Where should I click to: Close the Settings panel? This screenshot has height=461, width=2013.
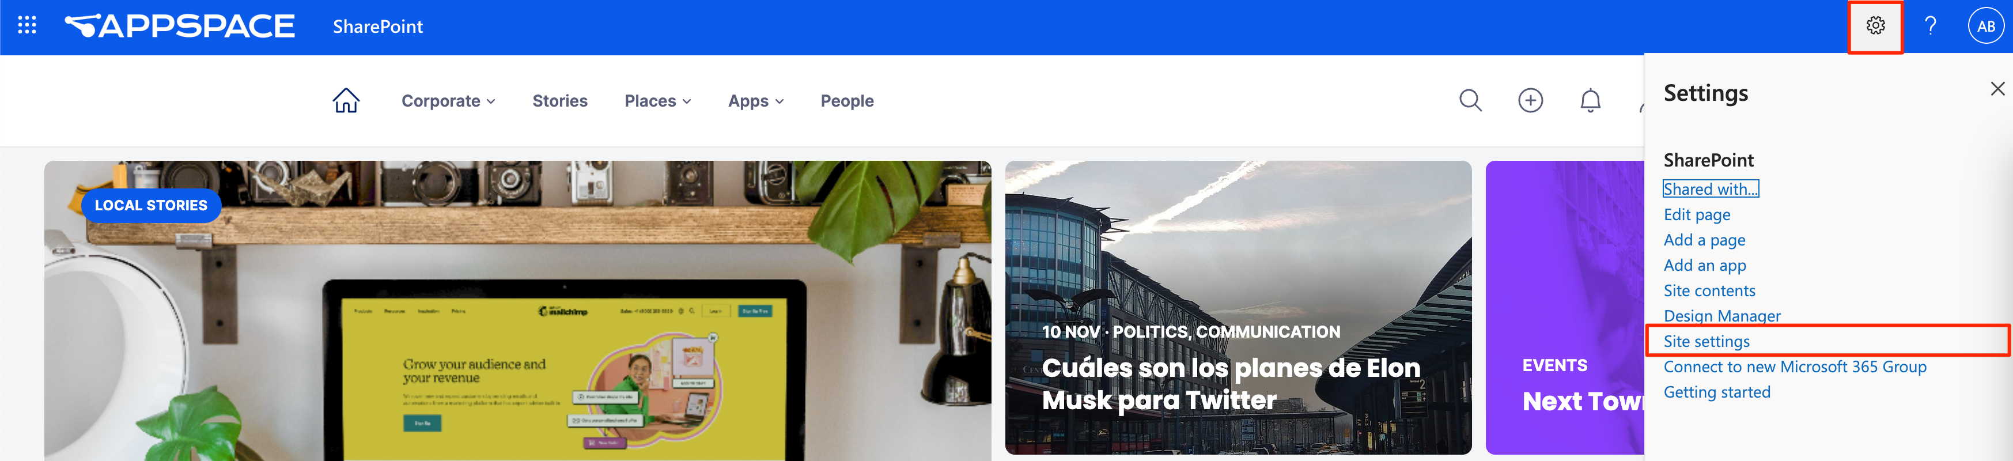(1997, 89)
